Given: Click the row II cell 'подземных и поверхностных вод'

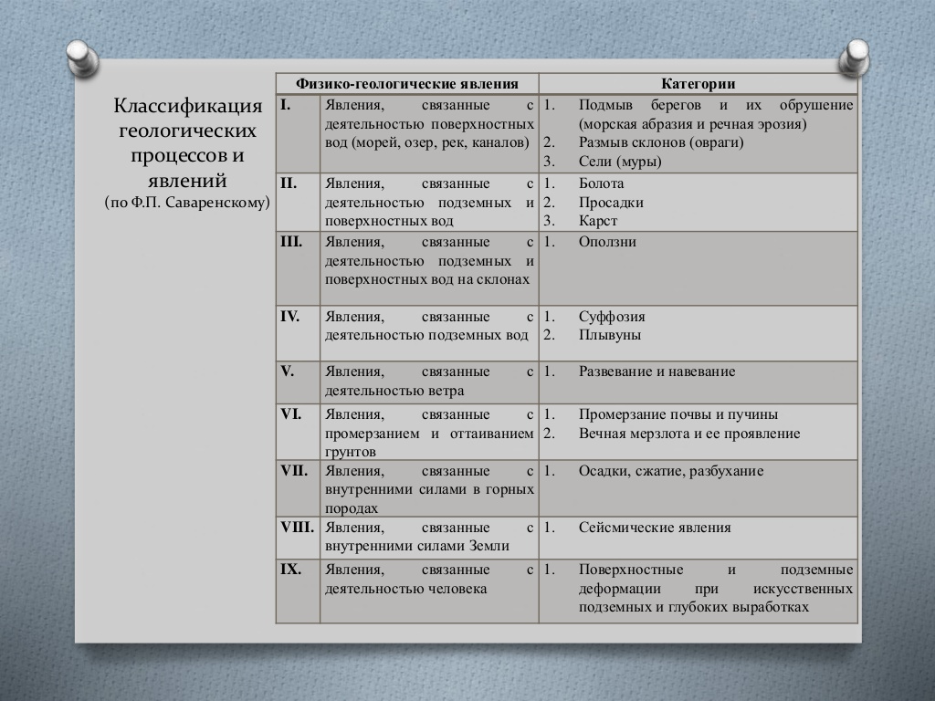Looking at the screenshot, I should pyautogui.click(x=429, y=203).
